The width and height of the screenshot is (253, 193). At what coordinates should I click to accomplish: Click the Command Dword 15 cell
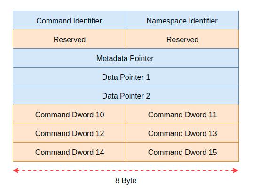pyautogui.click(x=182, y=152)
